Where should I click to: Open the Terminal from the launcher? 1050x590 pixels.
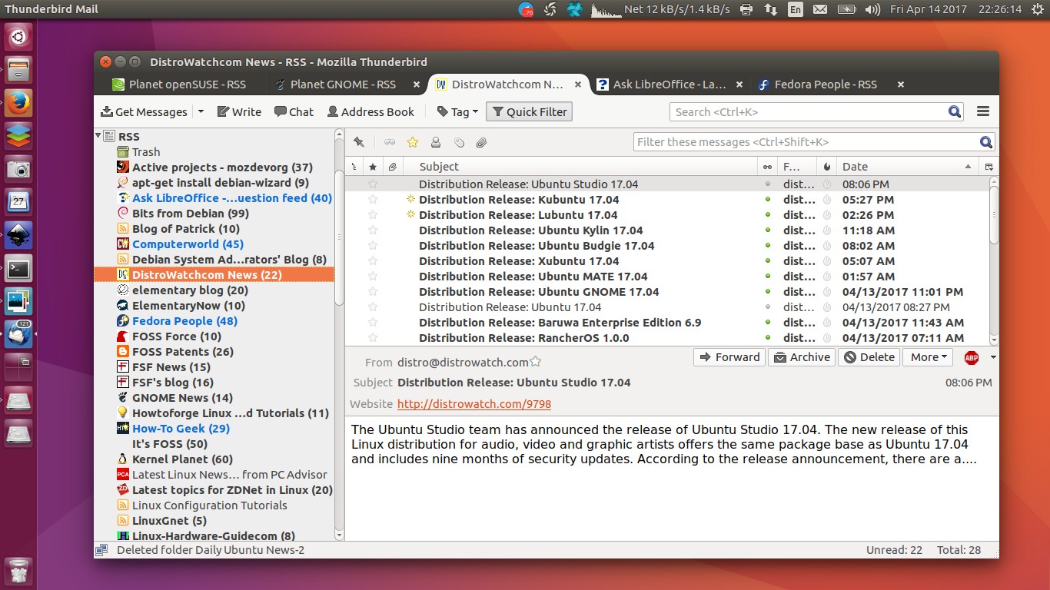18,268
